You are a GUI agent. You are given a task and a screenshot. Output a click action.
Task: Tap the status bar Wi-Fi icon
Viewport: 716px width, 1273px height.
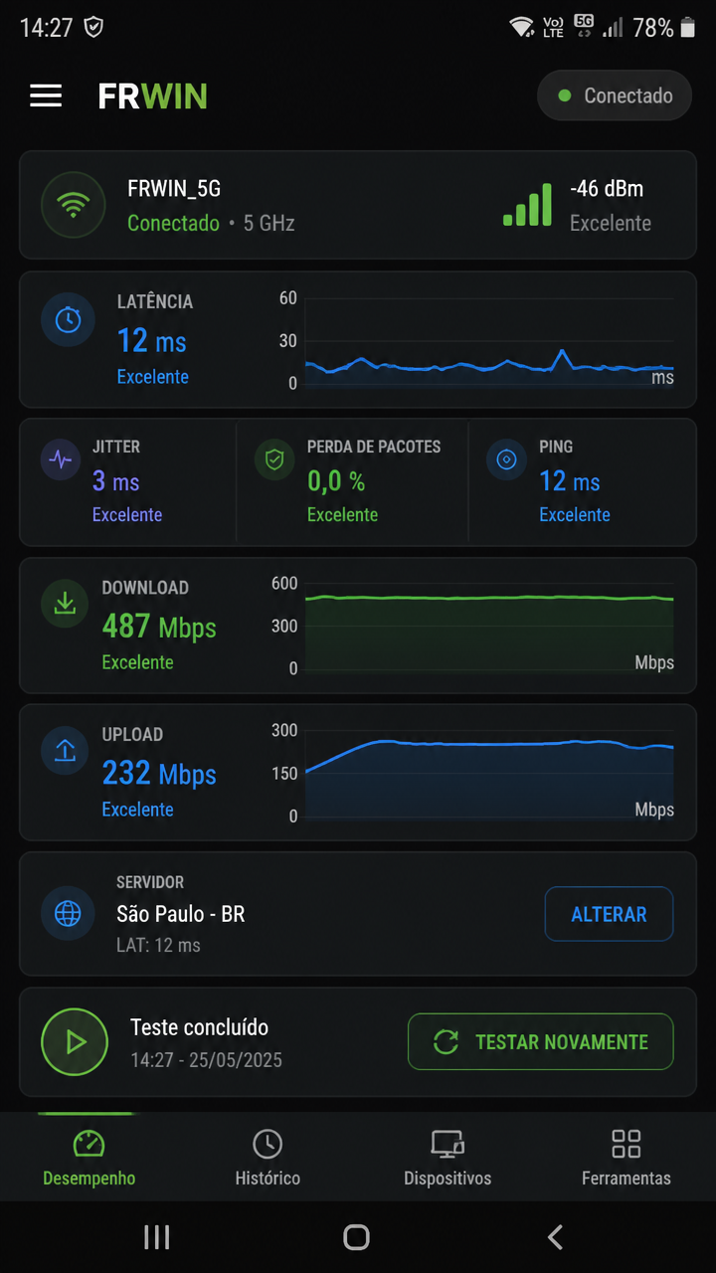pos(521,27)
